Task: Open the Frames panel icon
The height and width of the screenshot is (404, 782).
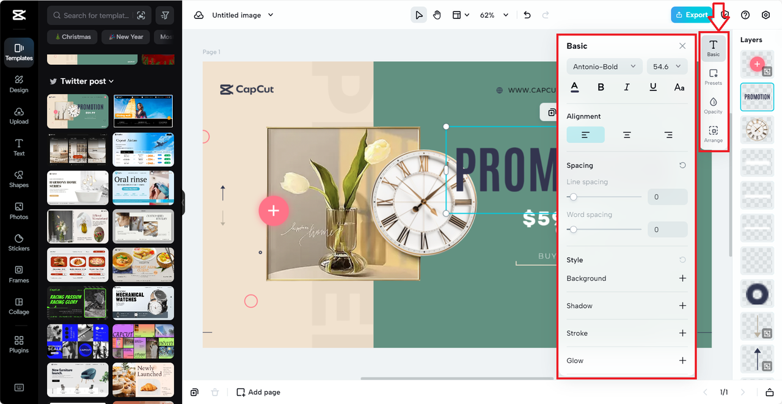Action: coord(19,275)
